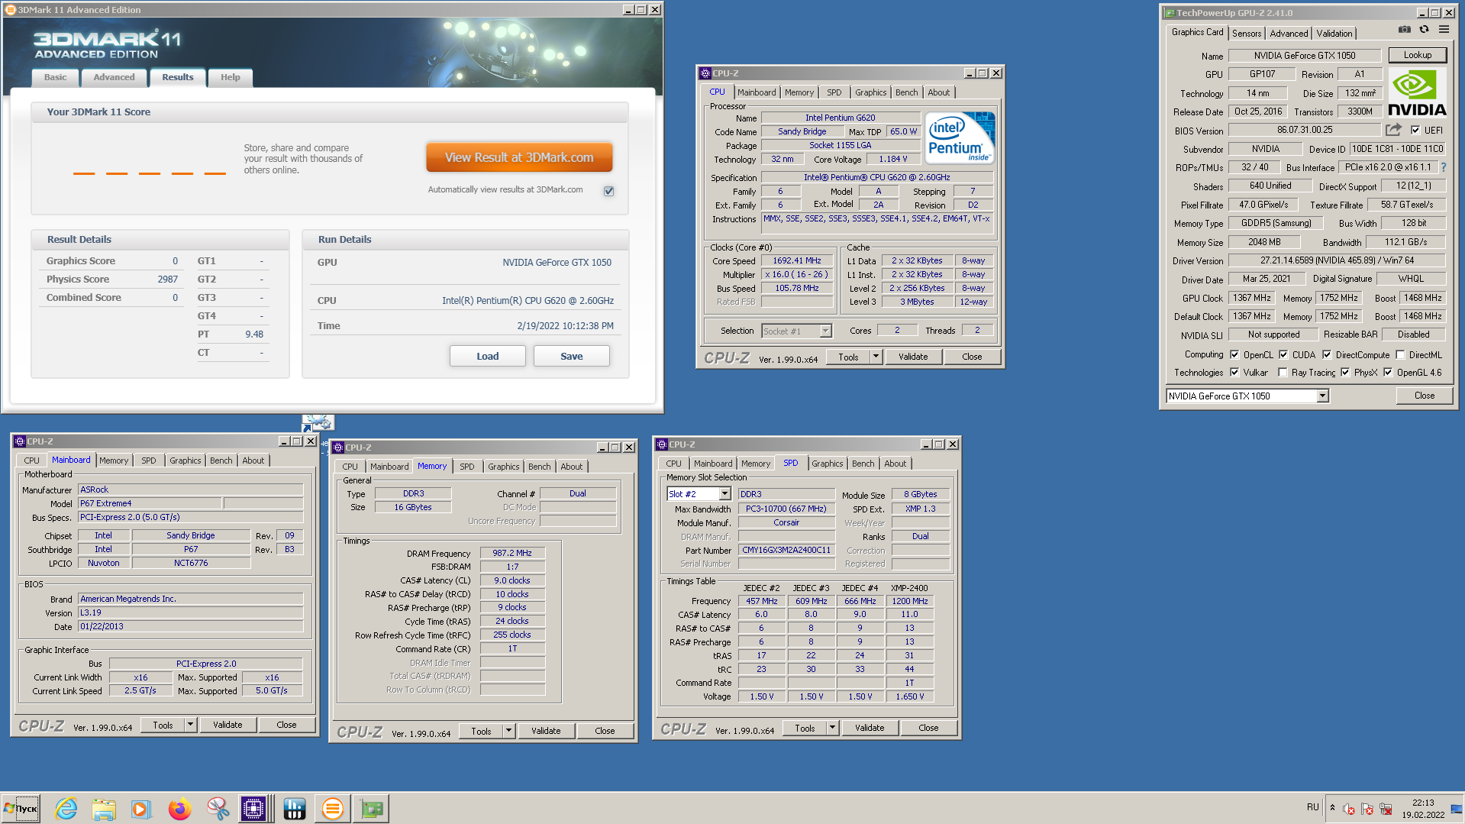This screenshot has width=1465, height=824.
Task: Refresh GPU-Z data with the refresh icon
Action: point(1424,30)
